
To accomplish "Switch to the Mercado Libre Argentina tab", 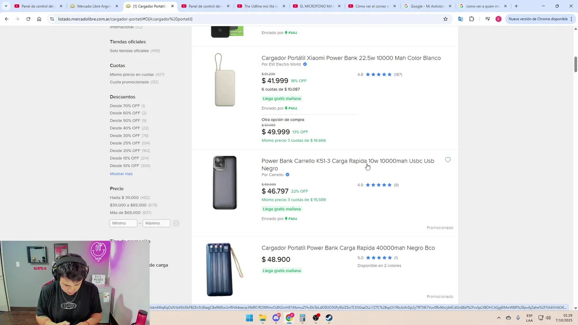I will pos(93,6).
